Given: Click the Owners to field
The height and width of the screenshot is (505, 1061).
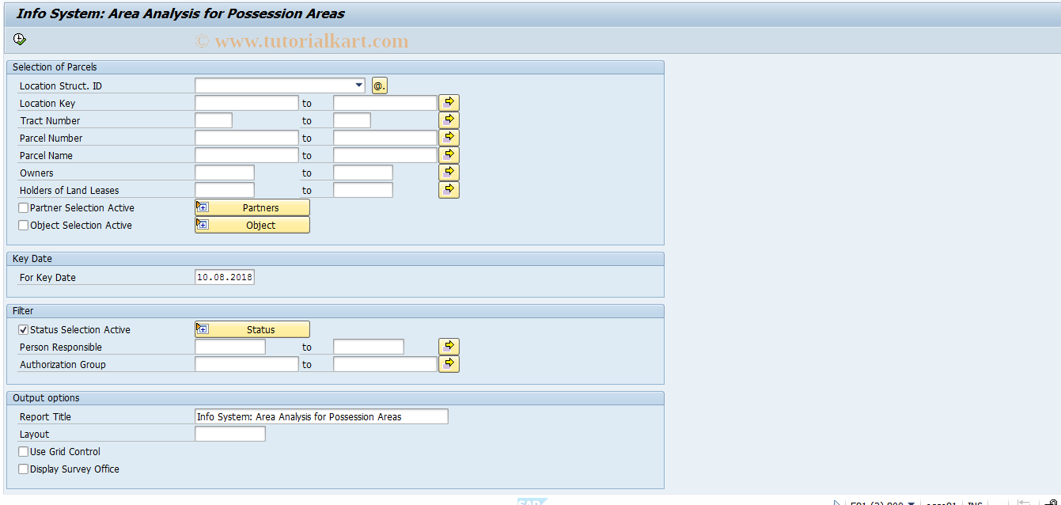Looking at the screenshot, I should (363, 173).
